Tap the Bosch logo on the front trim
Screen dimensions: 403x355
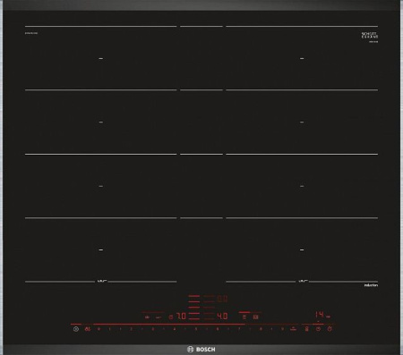point(201,350)
